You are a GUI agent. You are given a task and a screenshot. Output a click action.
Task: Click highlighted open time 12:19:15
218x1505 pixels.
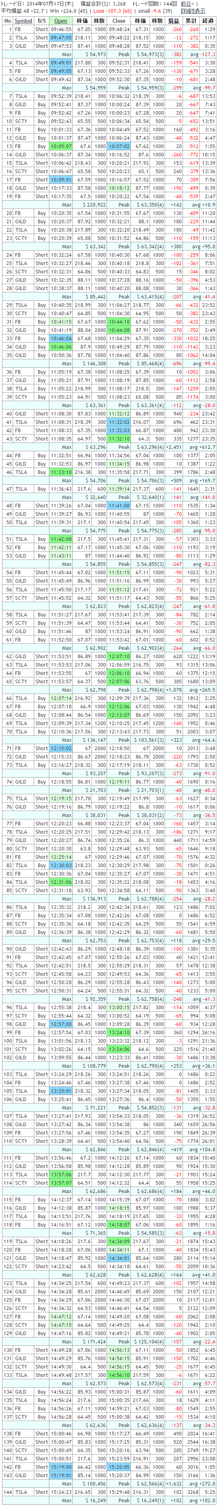(x=61, y=799)
